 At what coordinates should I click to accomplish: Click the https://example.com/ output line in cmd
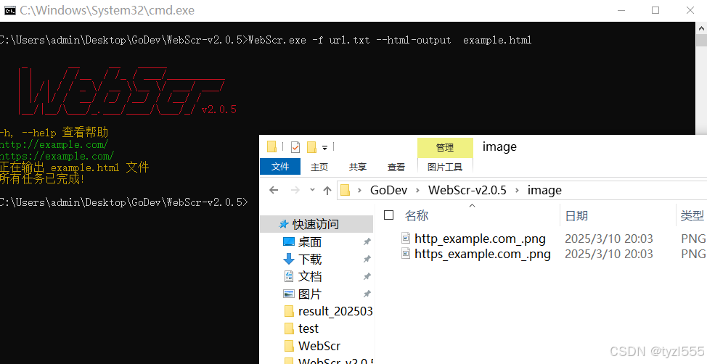click(57, 157)
